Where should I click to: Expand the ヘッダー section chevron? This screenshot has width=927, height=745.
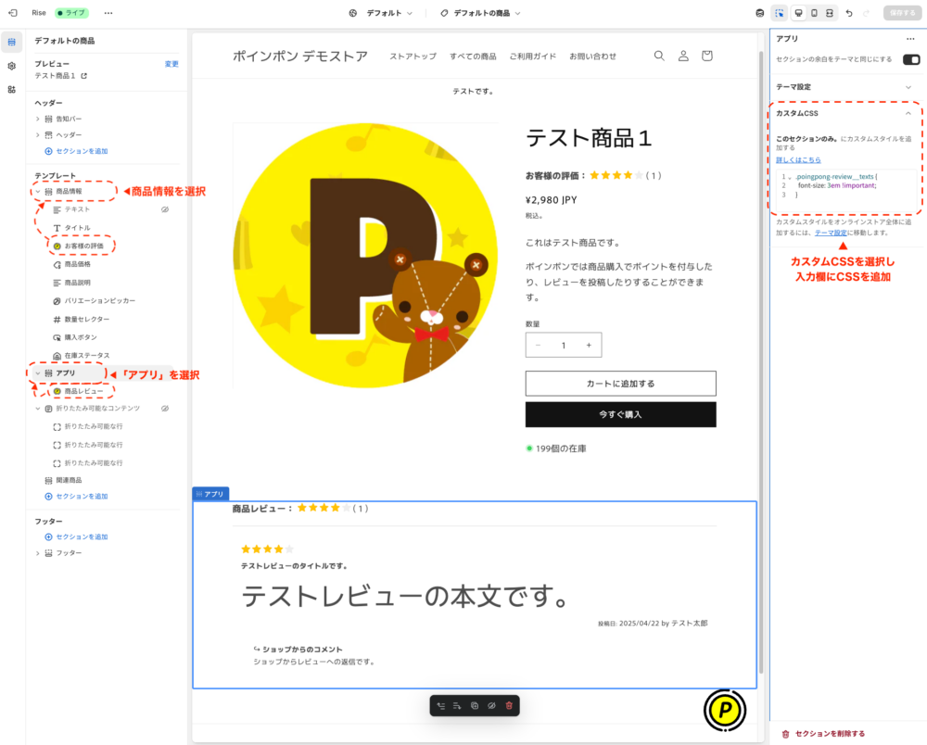pos(38,134)
